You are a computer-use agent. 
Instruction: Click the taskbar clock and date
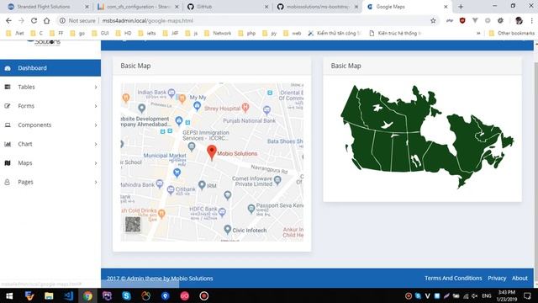tap(506, 295)
